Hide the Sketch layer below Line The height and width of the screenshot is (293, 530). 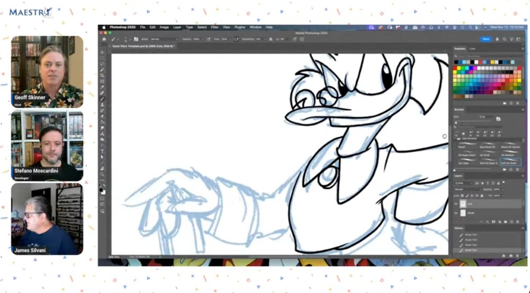click(456, 213)
